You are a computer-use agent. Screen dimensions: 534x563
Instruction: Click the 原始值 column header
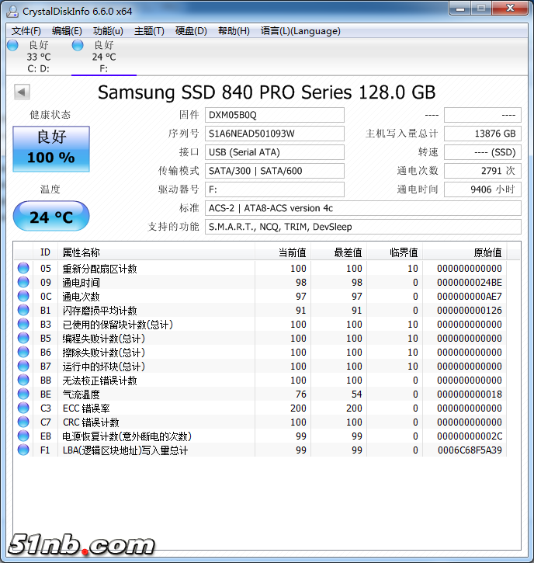point(487,252)
